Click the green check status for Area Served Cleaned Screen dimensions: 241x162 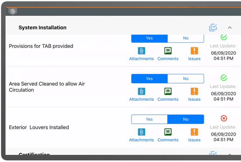[x=224, y=78]
